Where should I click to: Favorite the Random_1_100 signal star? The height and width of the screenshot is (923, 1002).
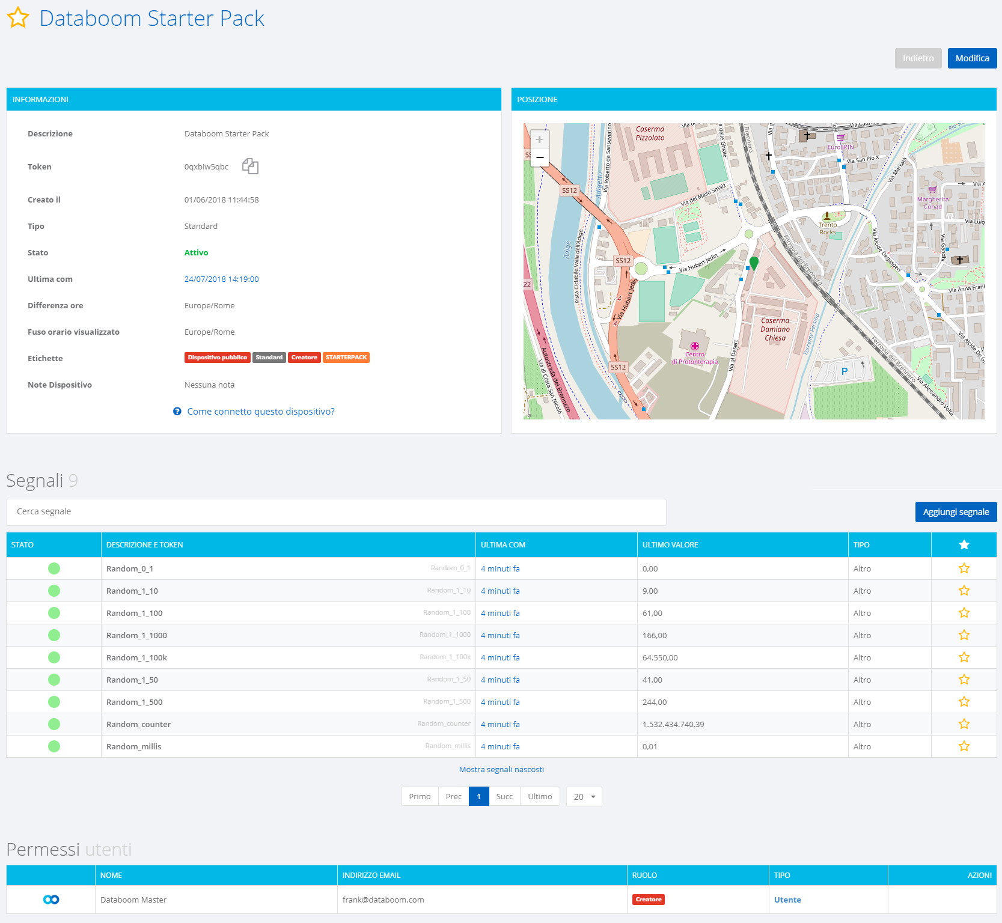(x=964, y=613)
